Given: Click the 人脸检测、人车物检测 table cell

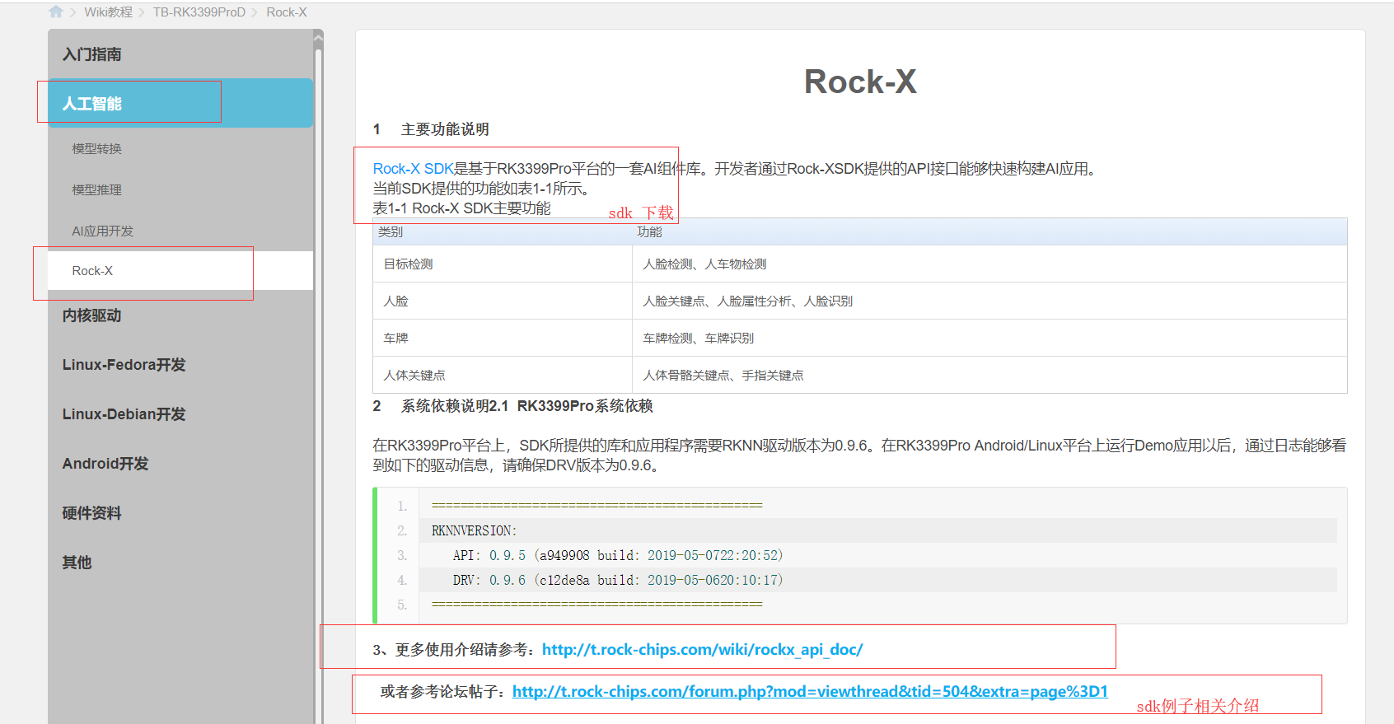Looking at the screenshot, I should 989,264.
